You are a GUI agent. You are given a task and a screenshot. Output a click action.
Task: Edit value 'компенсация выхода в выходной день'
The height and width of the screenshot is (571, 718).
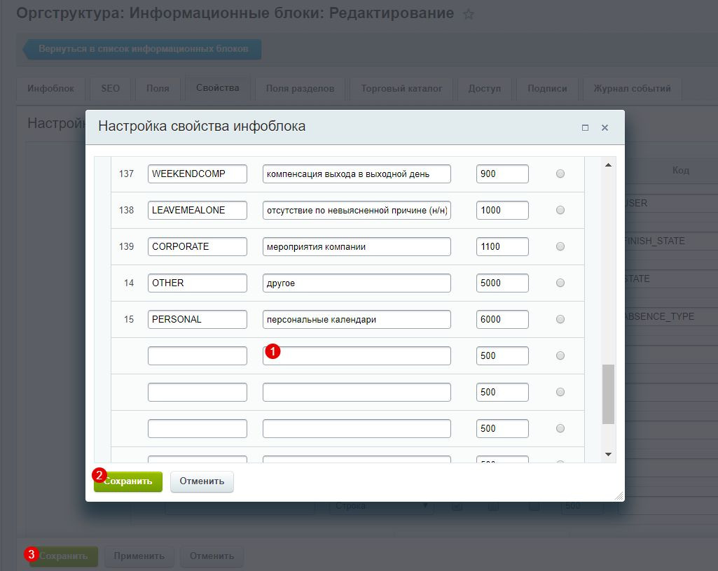[357, 174]
